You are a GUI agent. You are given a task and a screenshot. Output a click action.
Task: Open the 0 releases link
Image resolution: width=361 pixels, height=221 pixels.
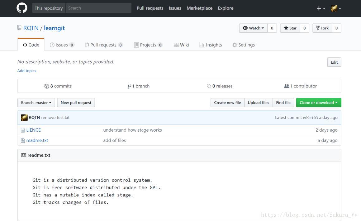pos(220,86)
